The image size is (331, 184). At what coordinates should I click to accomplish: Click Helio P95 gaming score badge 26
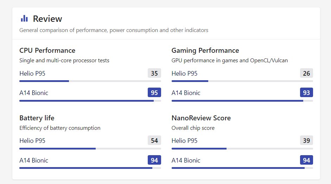tap(306, 73)
